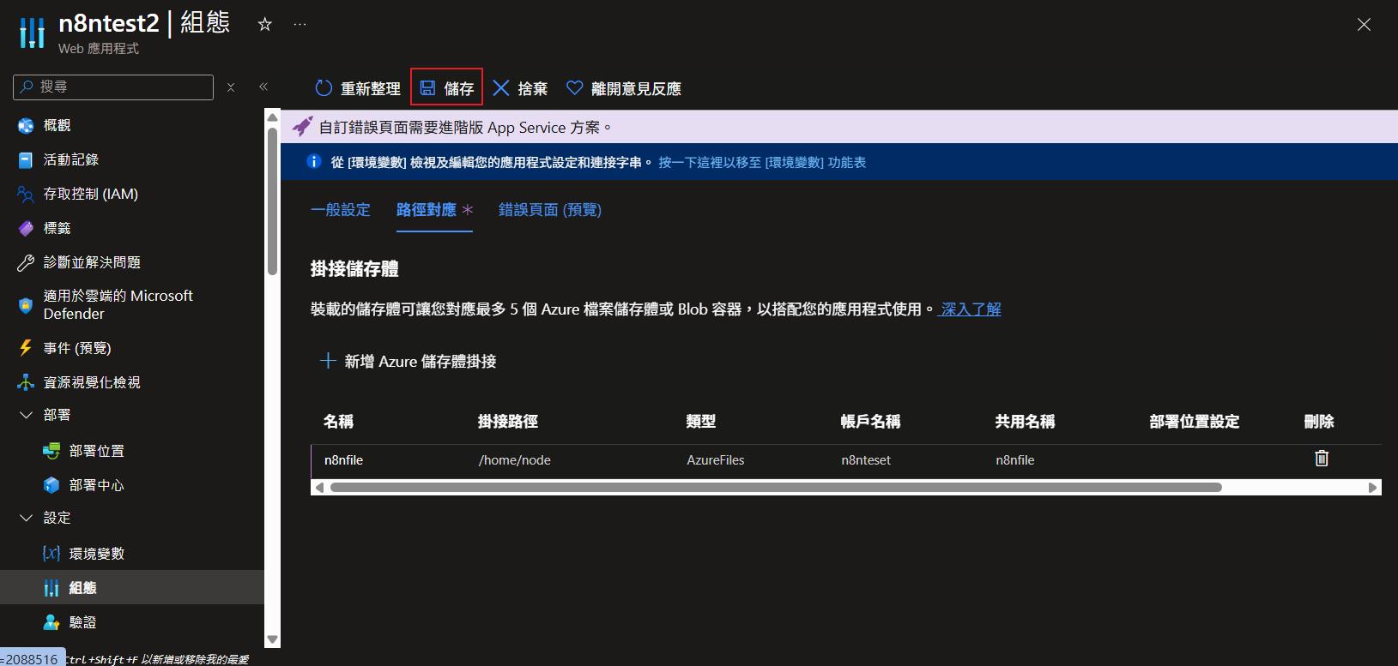
Task: Switch to 錯誤頁面 (預覽) tab
Action: [x=550, y=210]
